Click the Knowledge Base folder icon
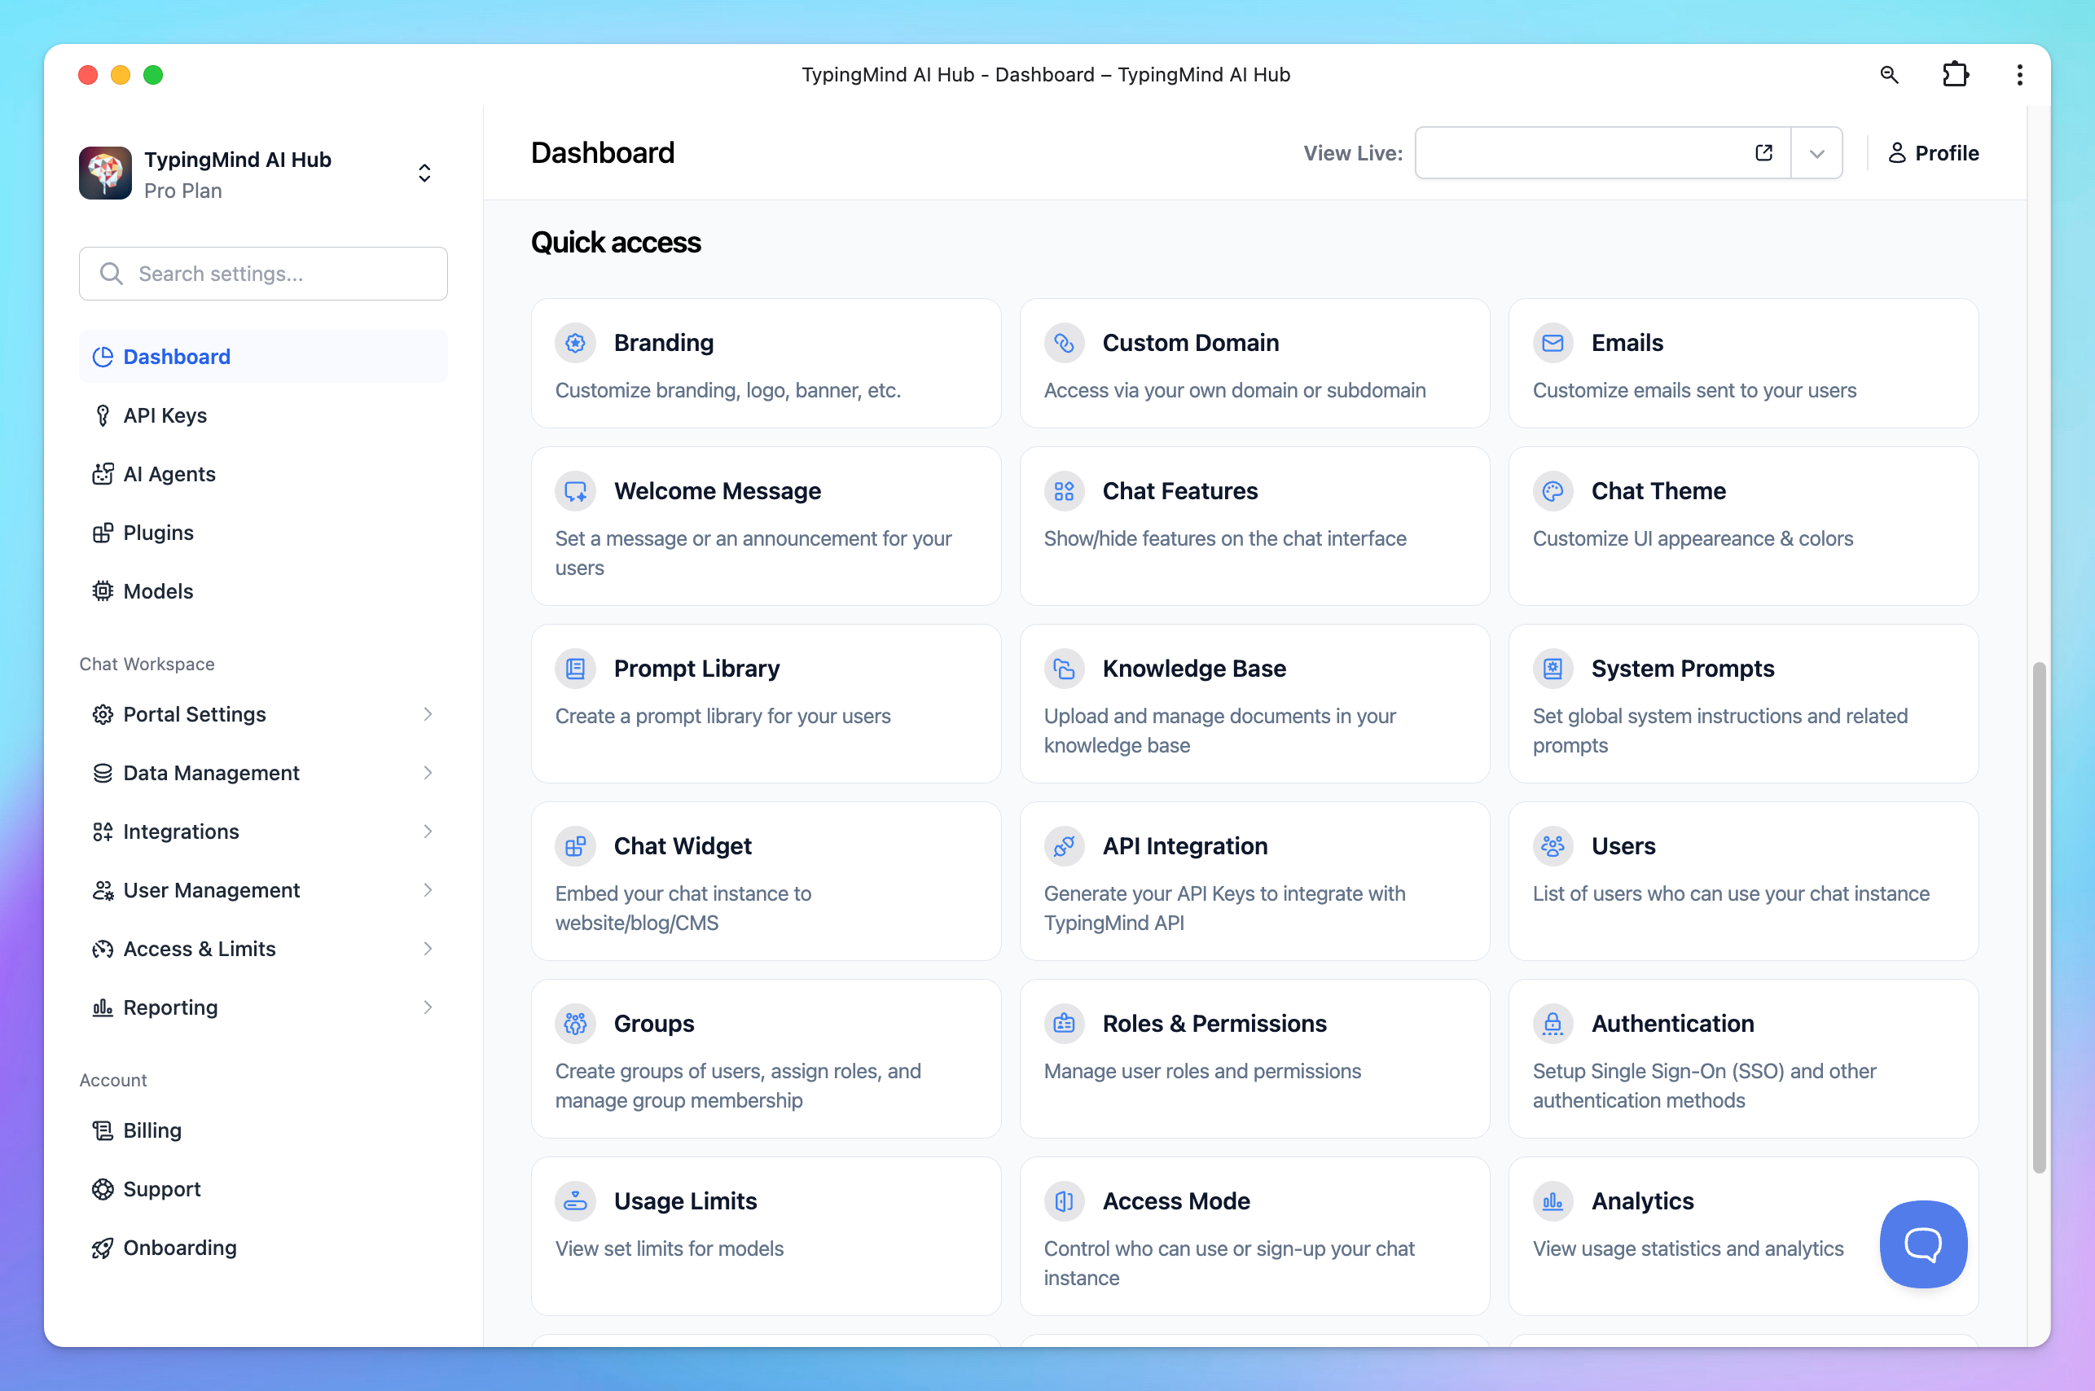Viewport: 2095px width, 1391px height. [1063, 668]
